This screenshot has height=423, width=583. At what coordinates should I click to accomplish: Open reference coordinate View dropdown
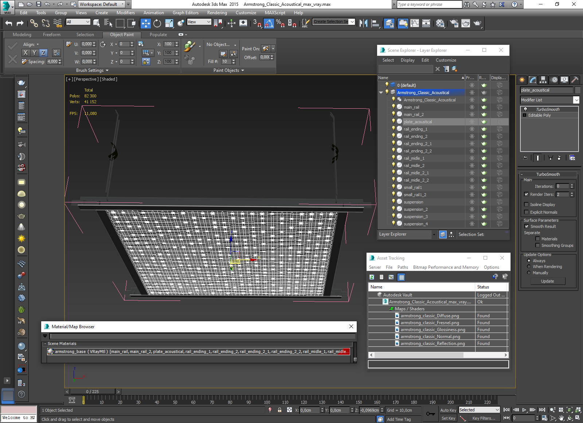(199, 22)
